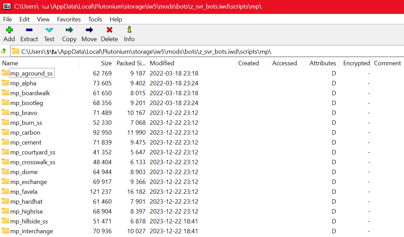Click the mp_highrise folder icon

(x=5, y=211)
